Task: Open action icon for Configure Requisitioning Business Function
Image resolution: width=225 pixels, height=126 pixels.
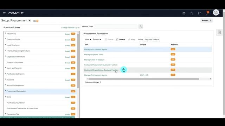Action: (x=173, y=70)
